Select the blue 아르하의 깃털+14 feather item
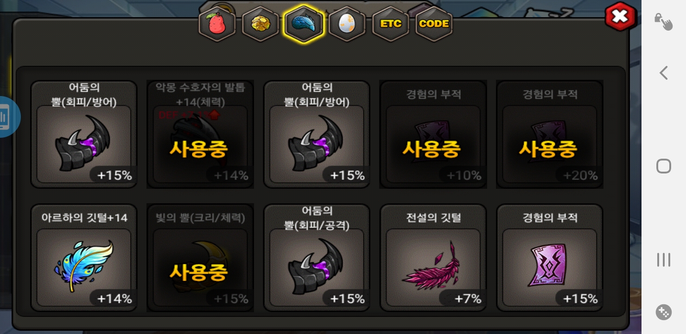Image resolution: width=686 pixels, height=334 pixels. 84,257
